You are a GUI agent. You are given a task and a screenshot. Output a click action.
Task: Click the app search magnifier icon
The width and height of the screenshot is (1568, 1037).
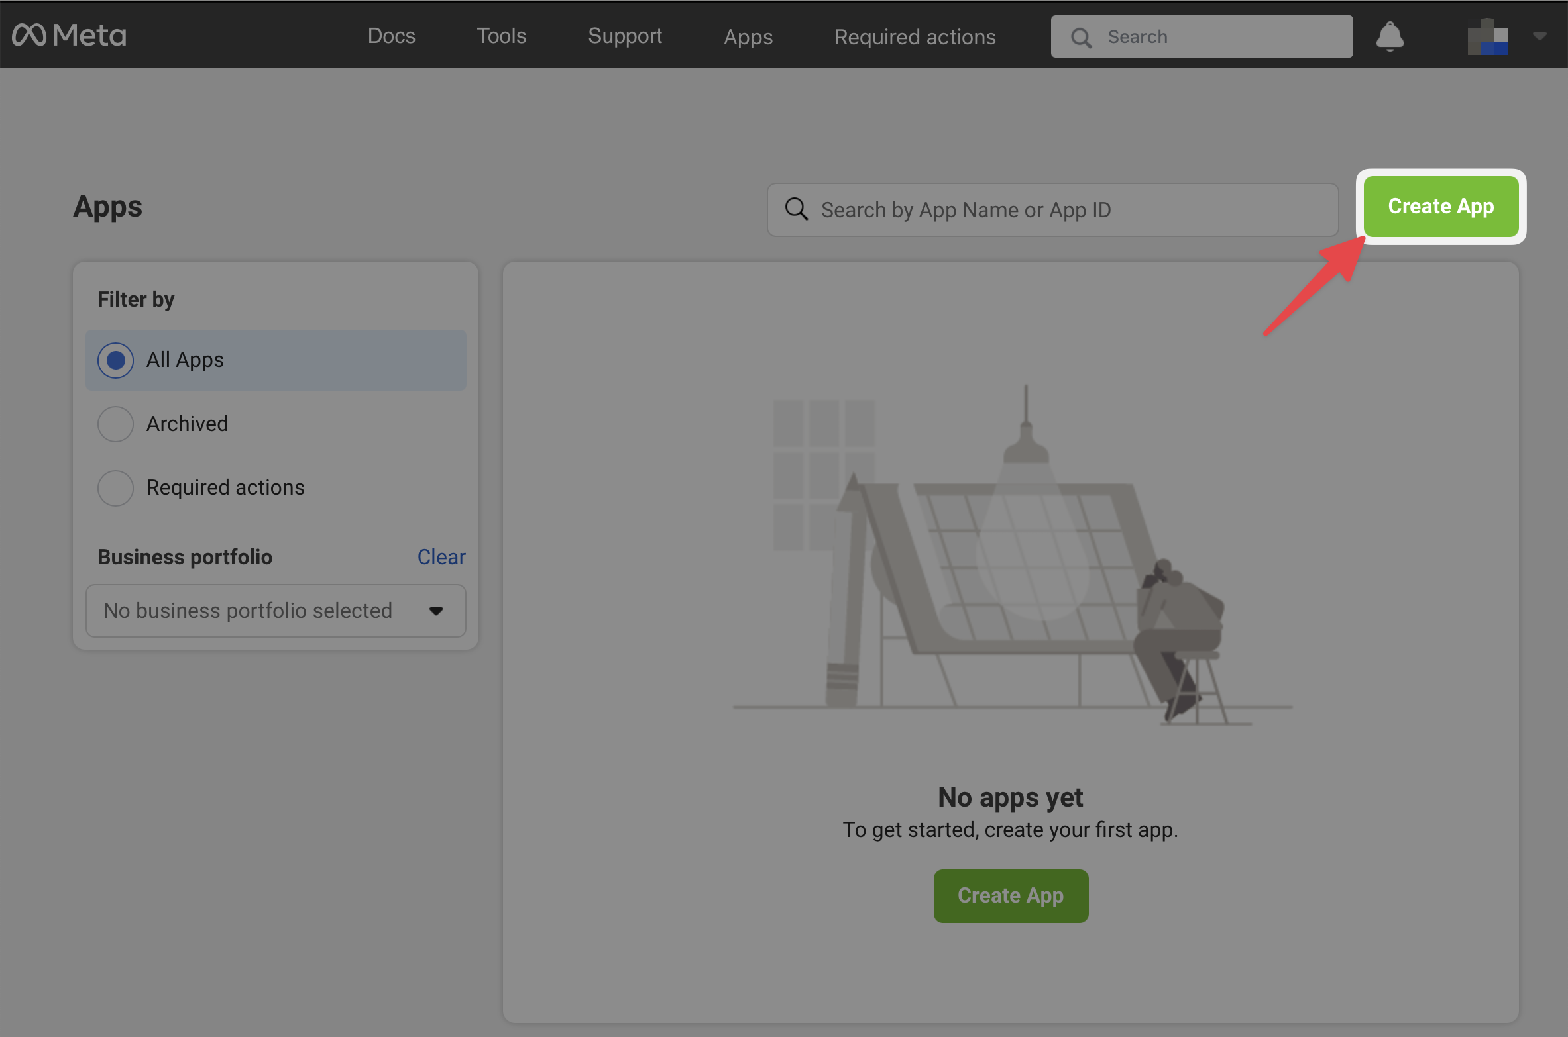tap(796, 209)
